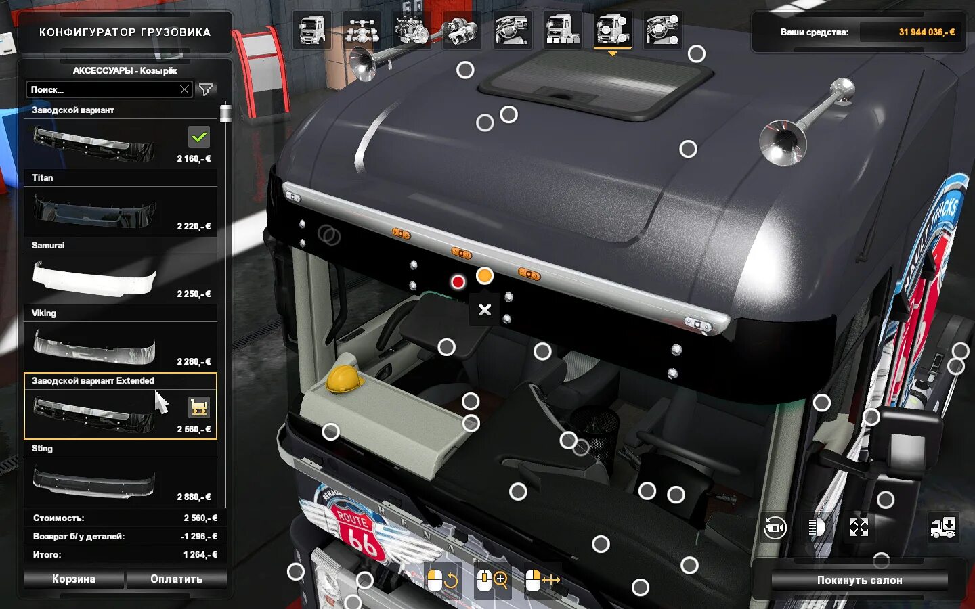
Task: Click the double-ring node at visor left edge
Action: [x=329, y=235]
